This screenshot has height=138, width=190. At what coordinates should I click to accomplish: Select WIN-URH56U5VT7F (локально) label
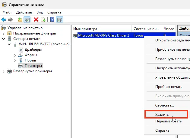click(x=44, y=44)
